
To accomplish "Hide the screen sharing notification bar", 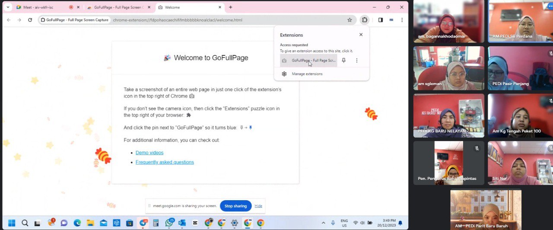I will click(x=258, y=206).
